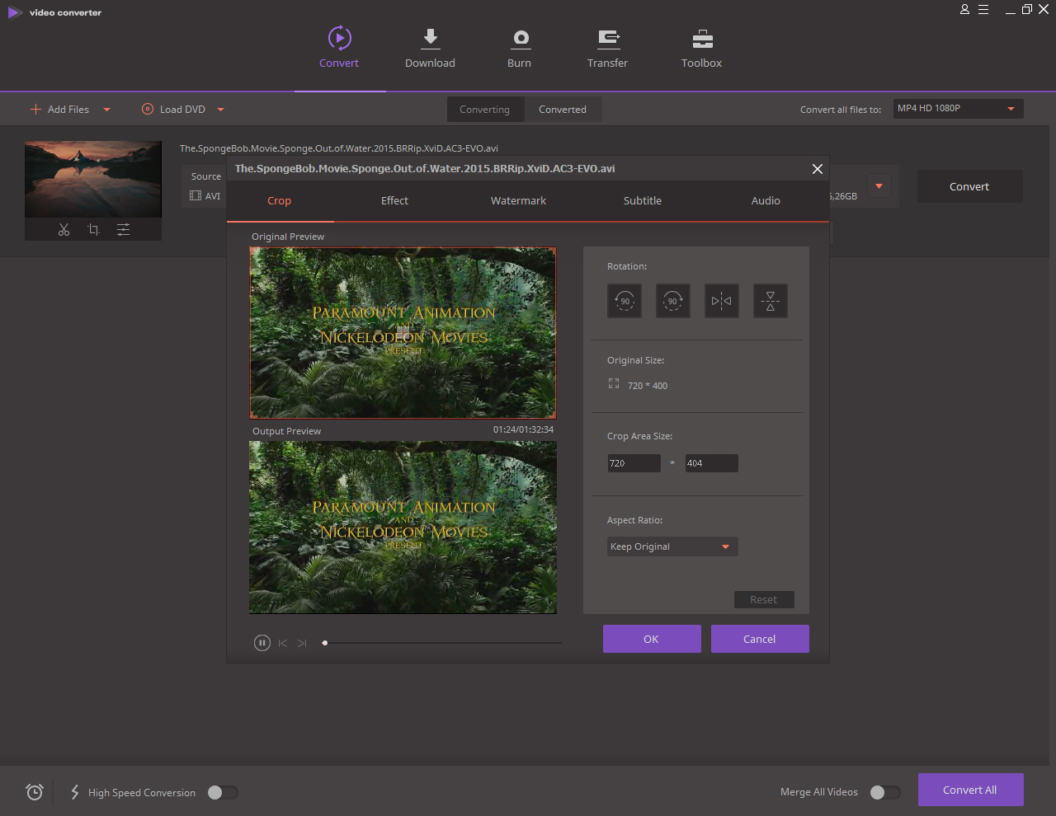The image size is (1056, 816).
Task: Click the Convert All button
Action: [x=970, y=790]
